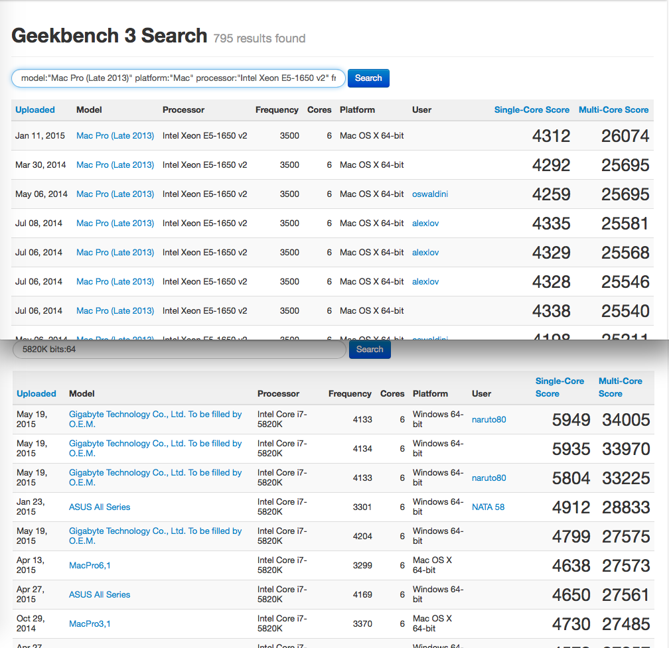
Task: Open user naruto80 in the 33225 row
Action: coord(489,478)
